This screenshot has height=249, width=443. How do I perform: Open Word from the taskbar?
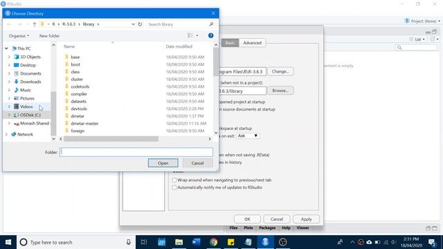click(196, 242)
